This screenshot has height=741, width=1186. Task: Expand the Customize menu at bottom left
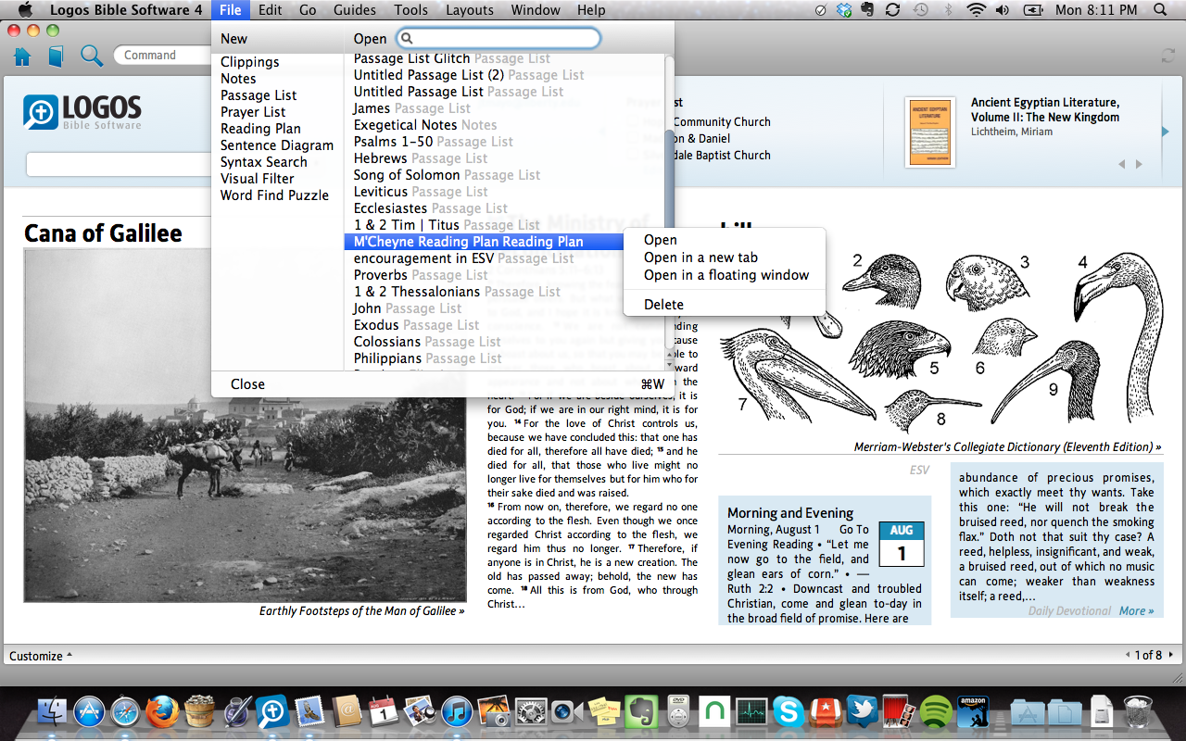click(x=40, y=656)
